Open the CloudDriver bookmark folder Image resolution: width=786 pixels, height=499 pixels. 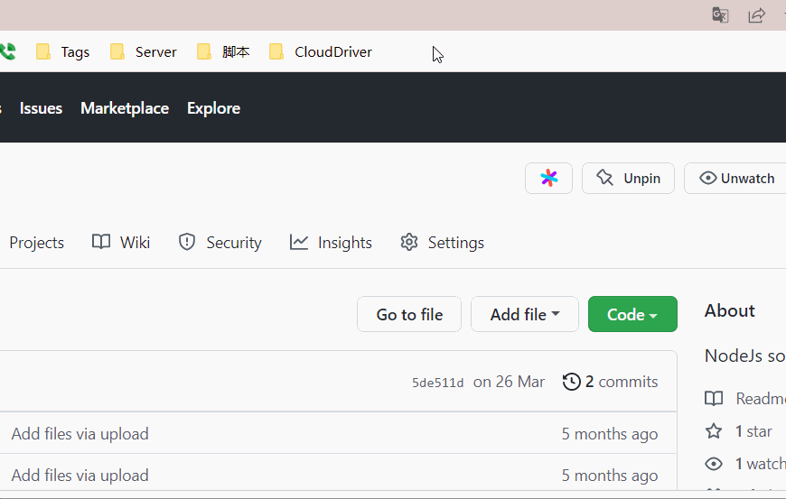pos(321,52)
